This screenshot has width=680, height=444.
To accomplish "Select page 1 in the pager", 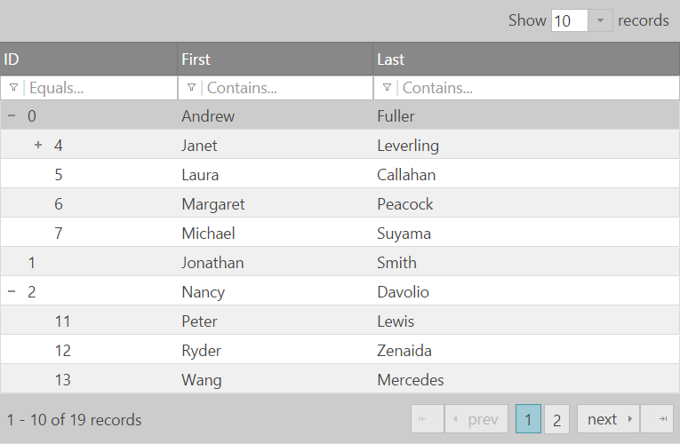I will [528, 419].
